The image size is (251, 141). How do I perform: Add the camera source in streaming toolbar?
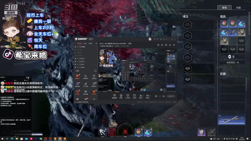click(x=121, y=96)
